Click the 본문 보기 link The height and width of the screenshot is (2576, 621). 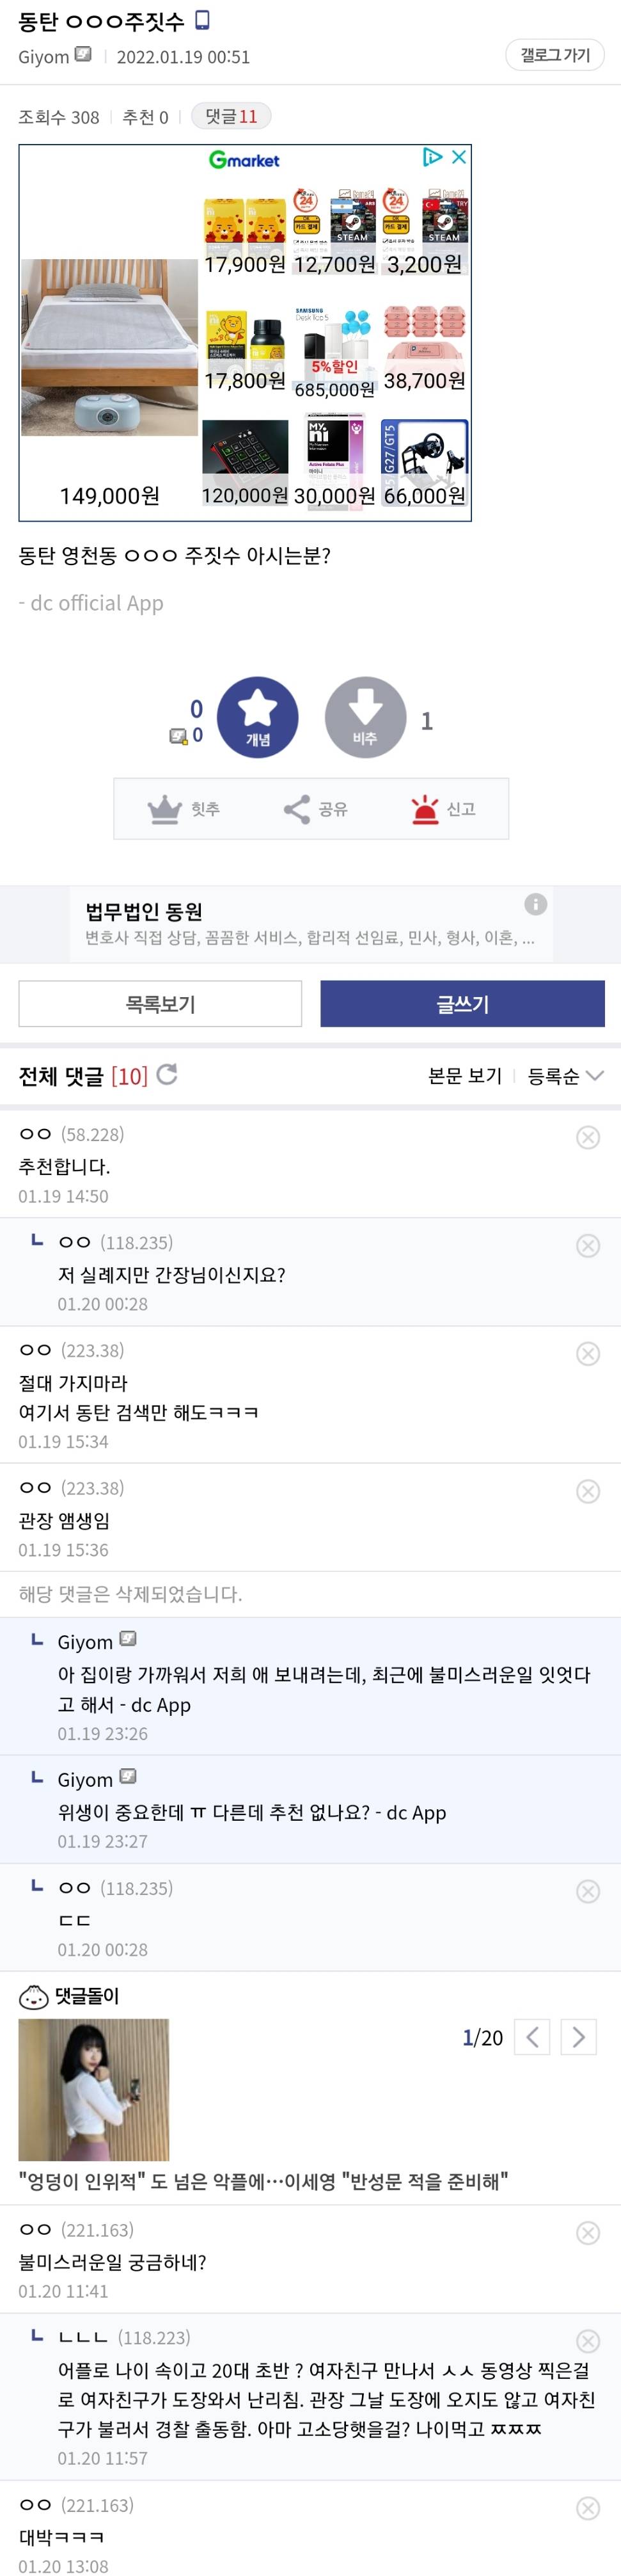tap(465, 1076)
